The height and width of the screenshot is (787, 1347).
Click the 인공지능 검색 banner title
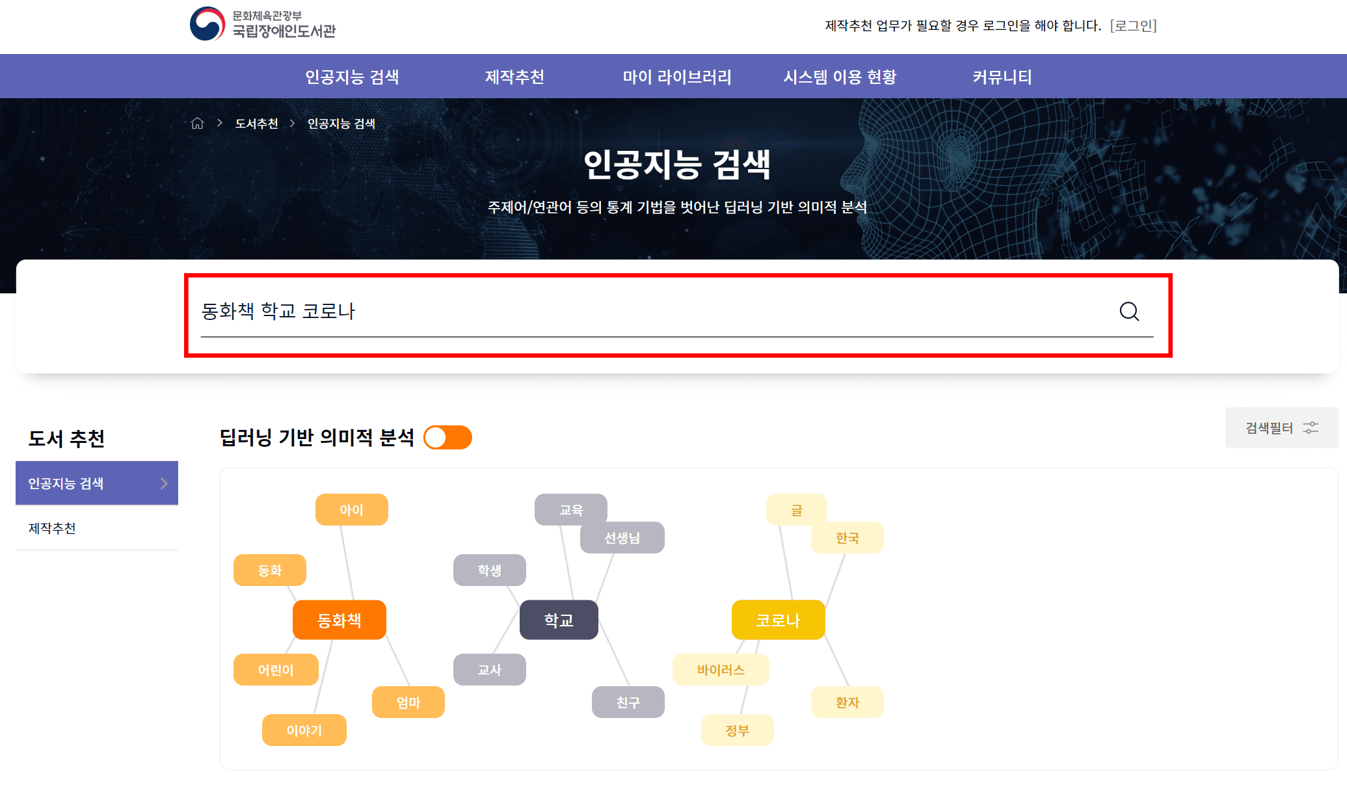tap(677, 164)
